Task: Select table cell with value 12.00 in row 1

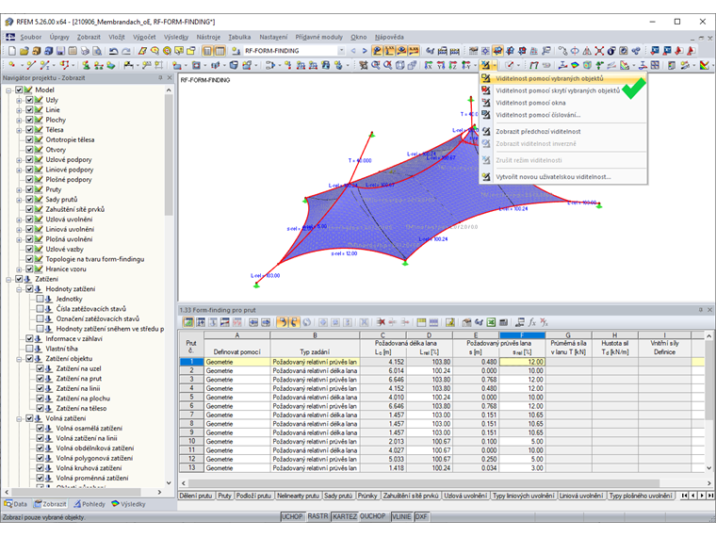Action: 522,362
